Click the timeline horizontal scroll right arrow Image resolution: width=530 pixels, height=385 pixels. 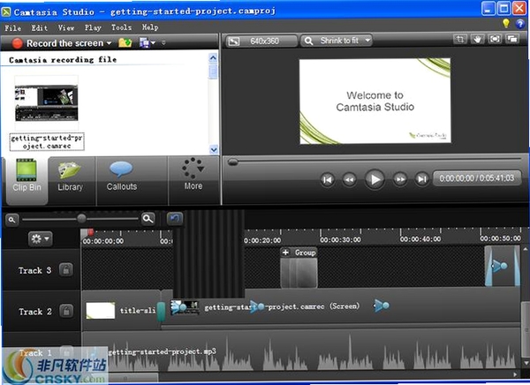click(x=515, y=374)
